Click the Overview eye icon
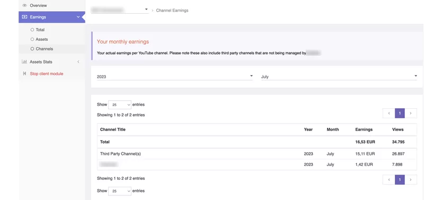 (x=24, y=5)
